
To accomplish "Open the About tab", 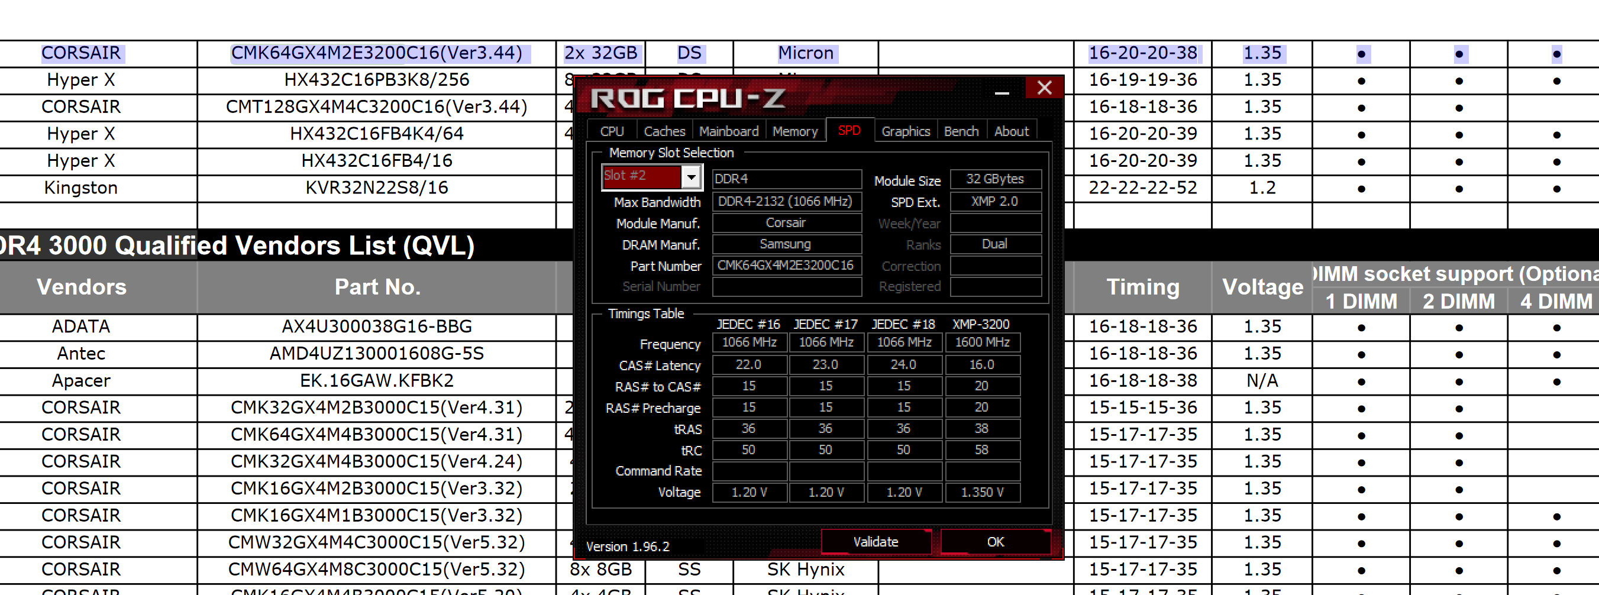I will (1011, 131).
